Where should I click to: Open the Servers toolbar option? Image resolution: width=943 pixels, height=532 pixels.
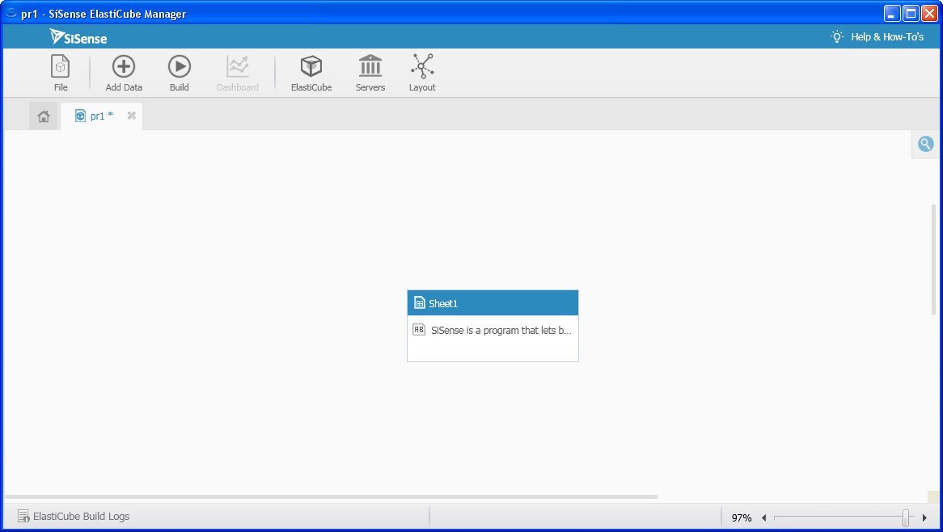point(370,72)
